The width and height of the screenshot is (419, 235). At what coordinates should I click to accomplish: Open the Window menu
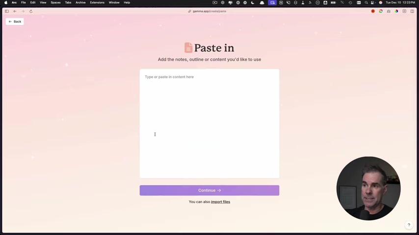click(x=114, y=2)
